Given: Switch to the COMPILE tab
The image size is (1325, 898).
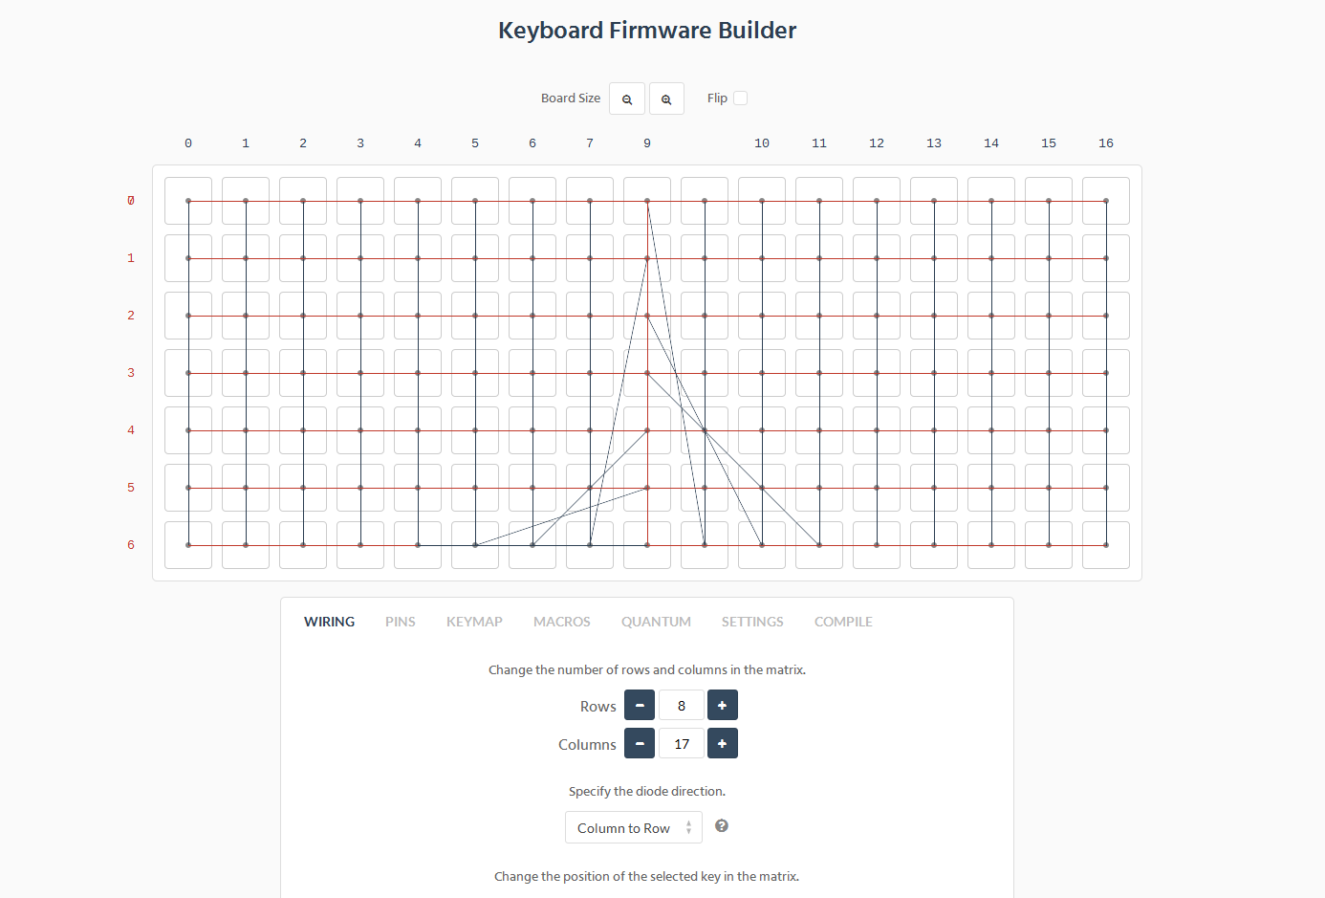Looking at the screenshot, I should click(x=842, y=622).
